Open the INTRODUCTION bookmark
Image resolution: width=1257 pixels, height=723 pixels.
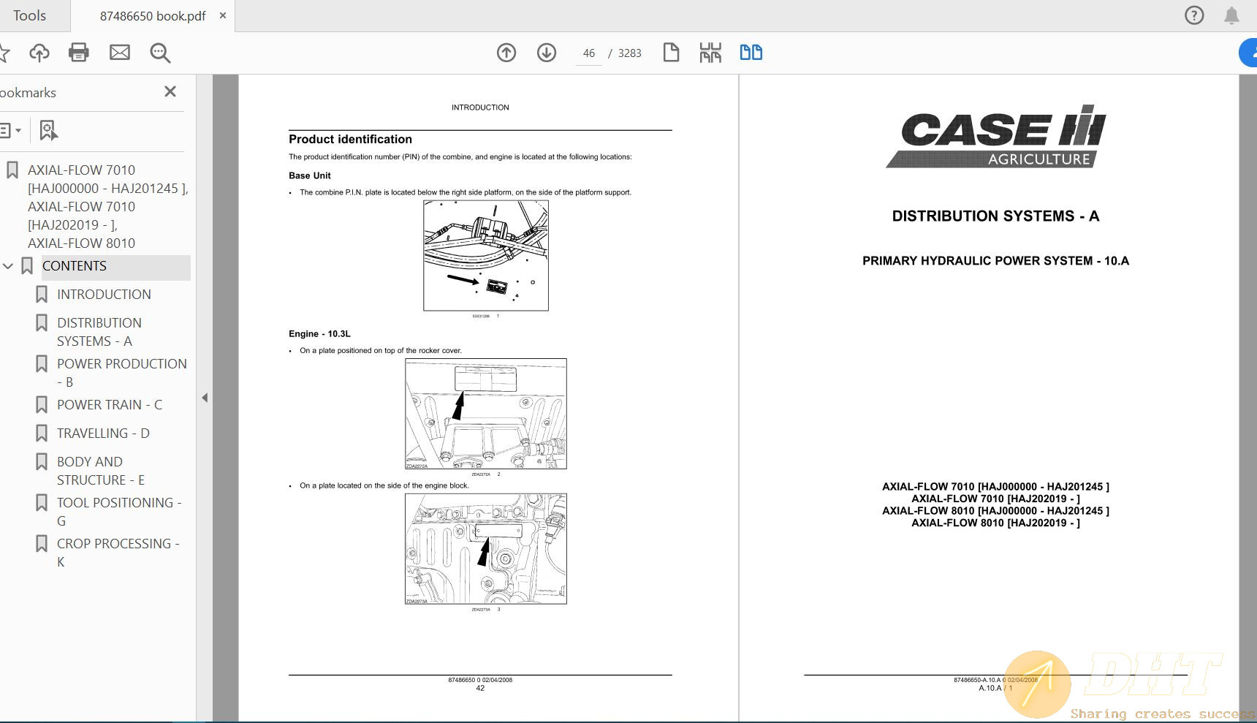tap(104, 295)
